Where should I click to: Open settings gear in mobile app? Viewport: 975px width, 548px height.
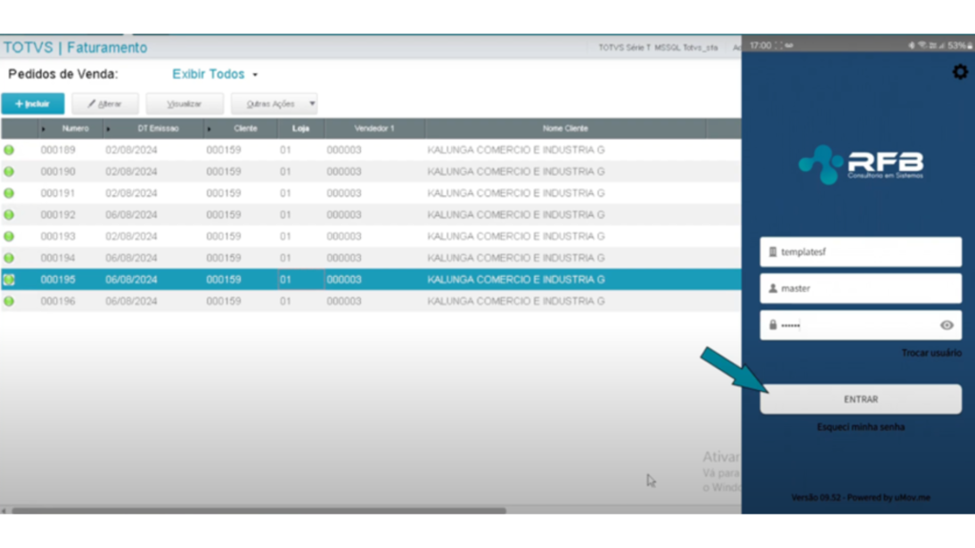coord(960,72)
